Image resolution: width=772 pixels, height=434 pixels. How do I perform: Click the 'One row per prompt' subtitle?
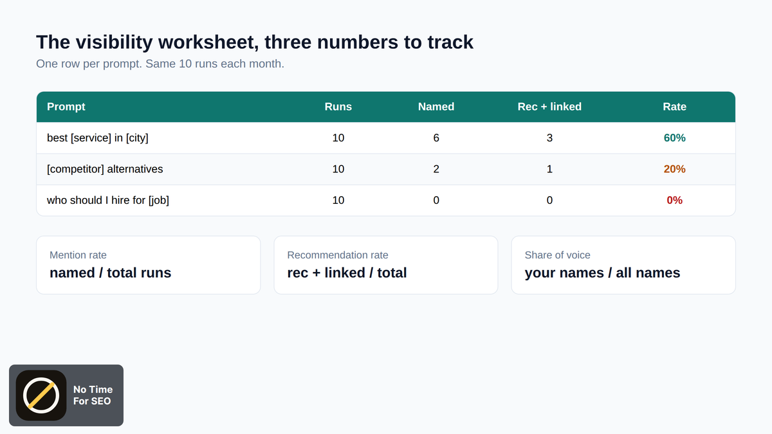click(160, 64)
